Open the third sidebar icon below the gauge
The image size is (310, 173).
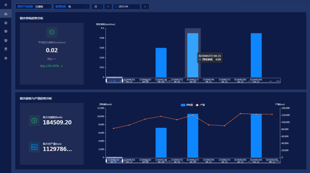pos(6,23)
